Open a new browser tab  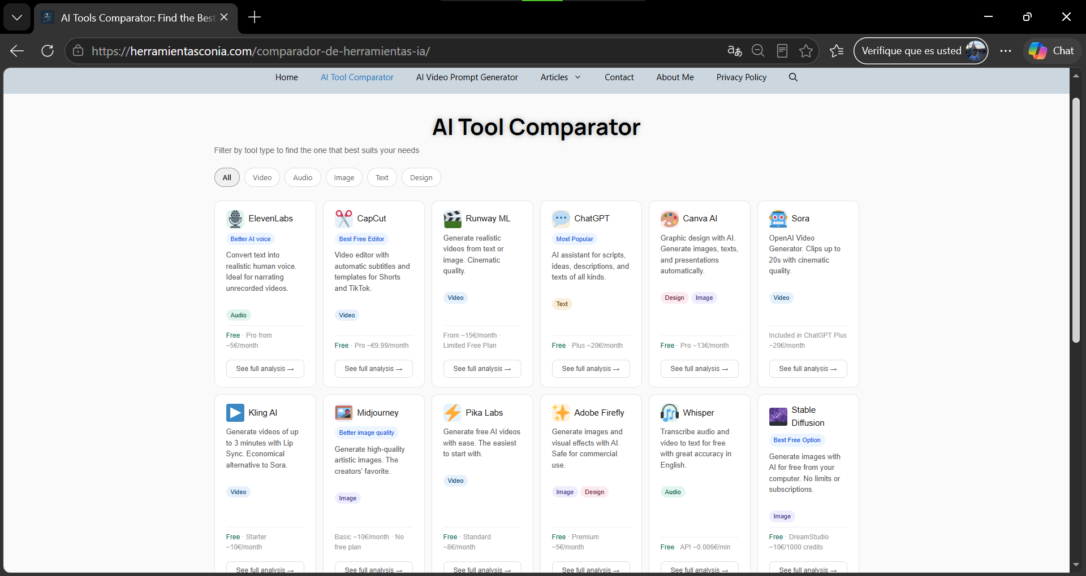(x=255, y=17)
